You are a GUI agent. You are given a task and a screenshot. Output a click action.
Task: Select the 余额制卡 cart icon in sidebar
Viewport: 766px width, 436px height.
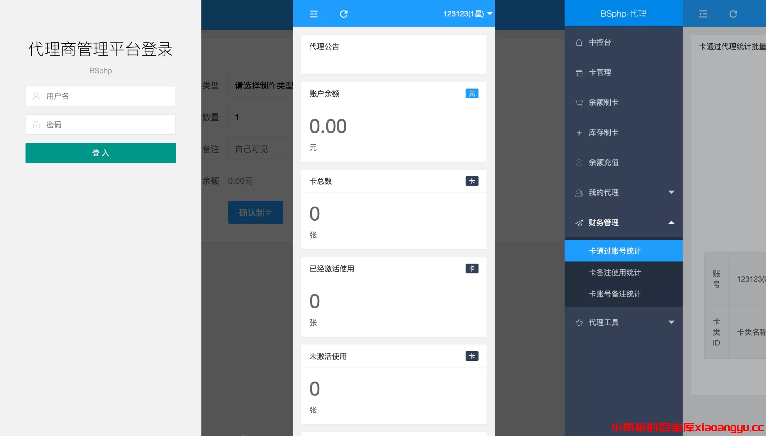pos(580,102)
